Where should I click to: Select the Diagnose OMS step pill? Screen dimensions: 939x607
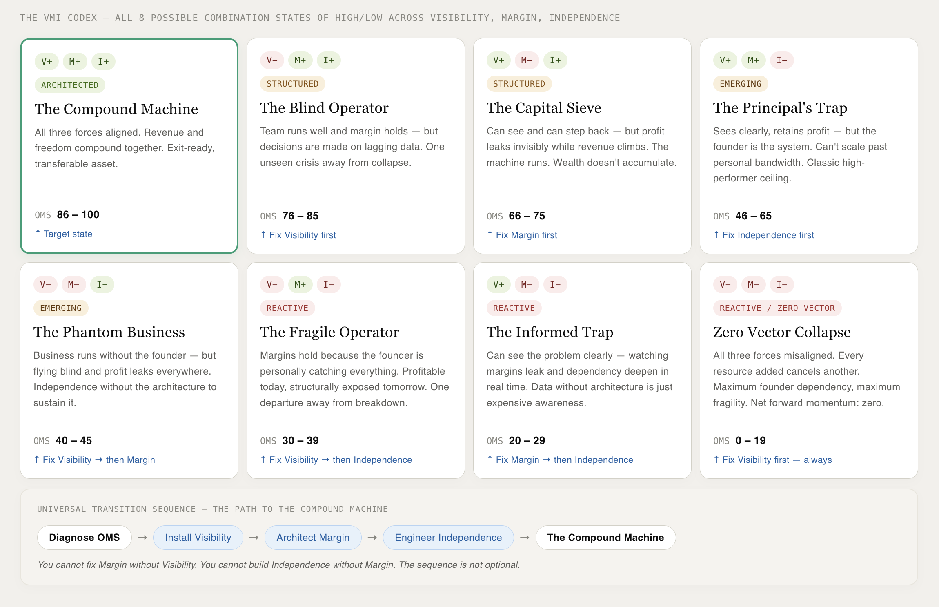tap(84, 538)
